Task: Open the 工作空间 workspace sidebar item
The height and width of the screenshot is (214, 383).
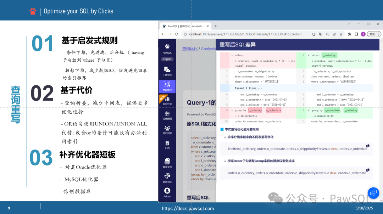Action: pos(167,71)
